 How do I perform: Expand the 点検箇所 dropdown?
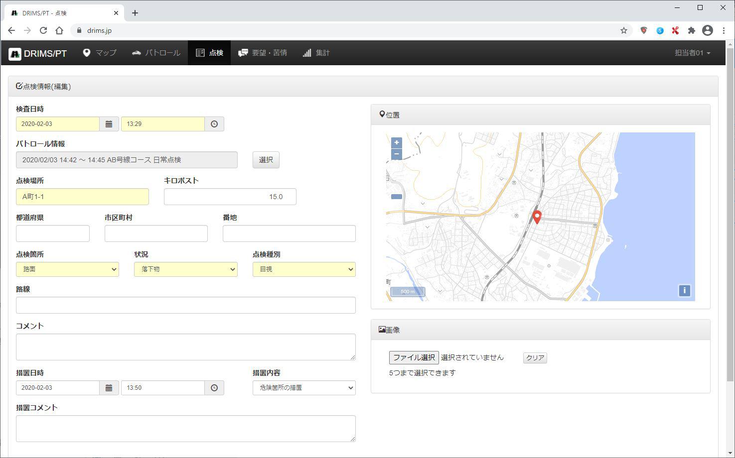tap(67, 269)
